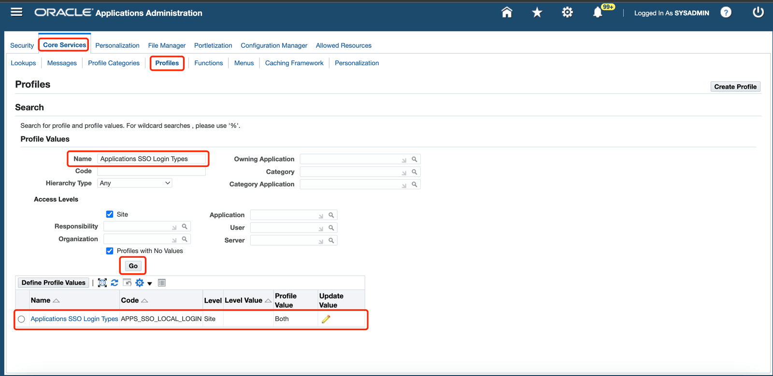The width and height of the screenshot is (773, 376).
Task: Open the File Manager tab
Action: tap(167, 45)
